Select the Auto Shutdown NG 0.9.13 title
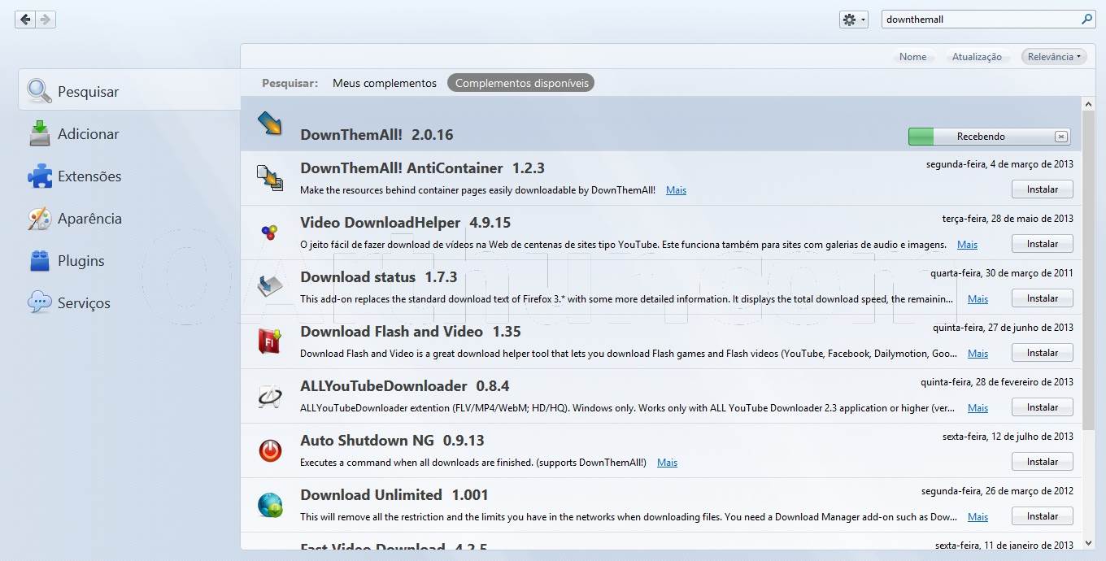 [392, 441]
